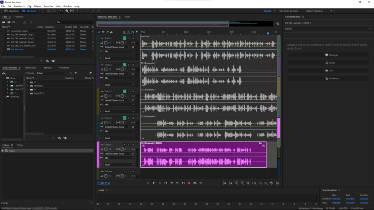Show the Effects (fx) track controls
The height and width of the screenshot is (210, 374).
click(103, 32)
